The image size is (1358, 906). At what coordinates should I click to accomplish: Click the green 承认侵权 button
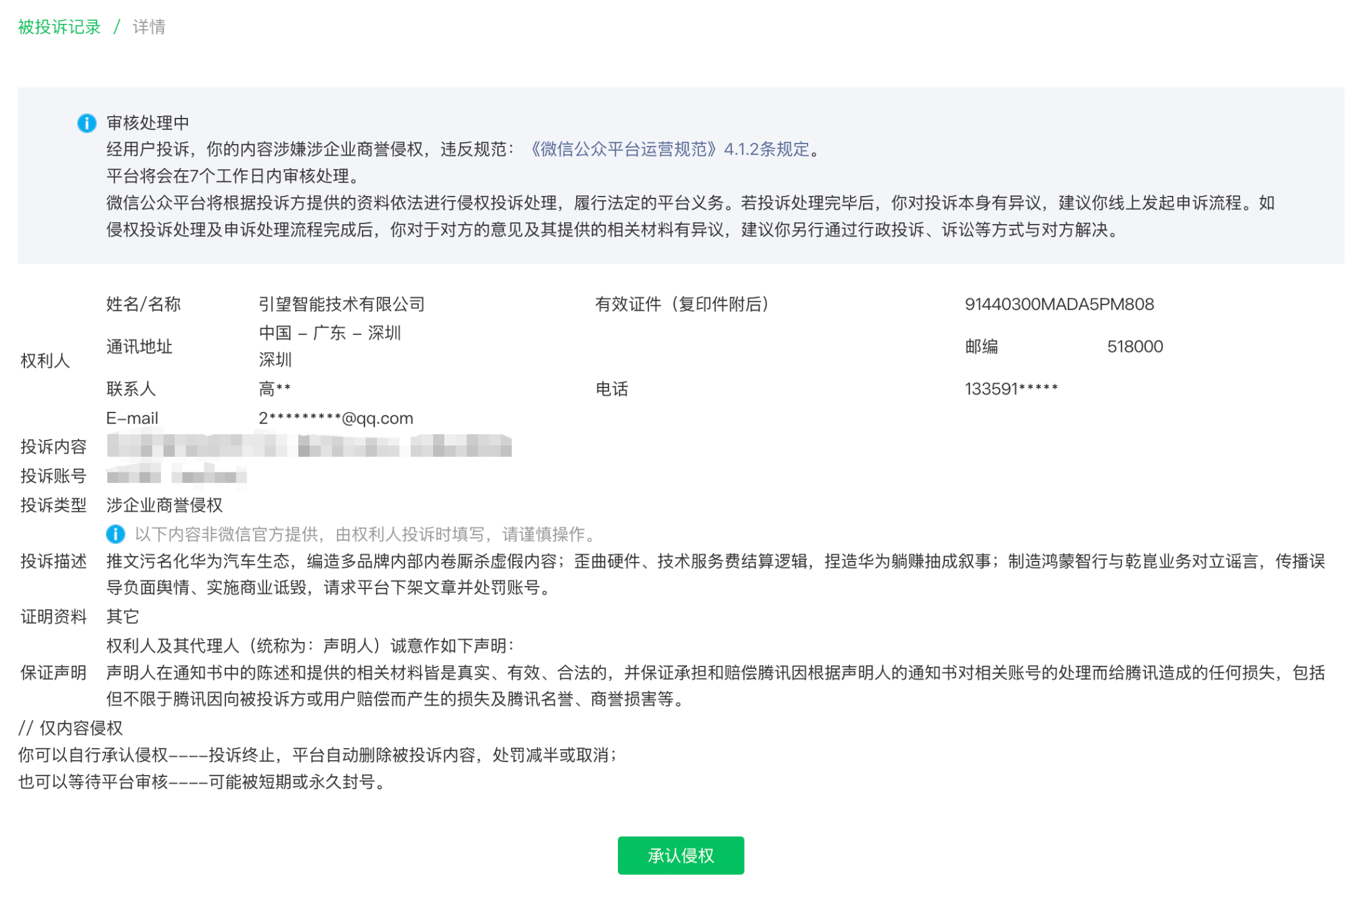pos(681,855)
